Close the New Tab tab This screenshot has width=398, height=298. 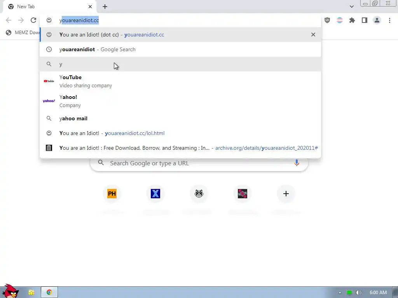pyautogui.click(x=90, y=7)
